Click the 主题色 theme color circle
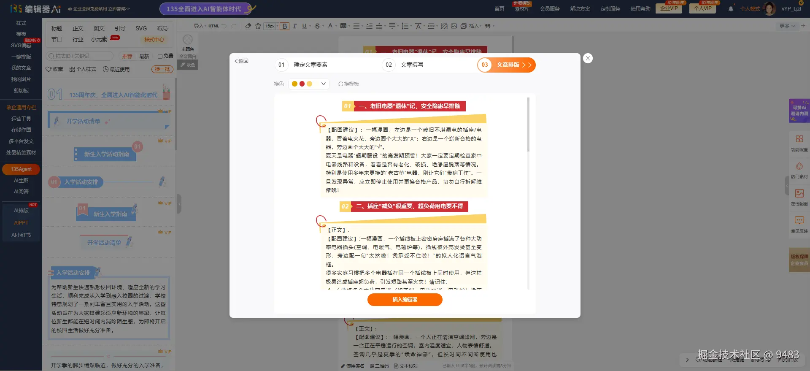 pos(188,40)
